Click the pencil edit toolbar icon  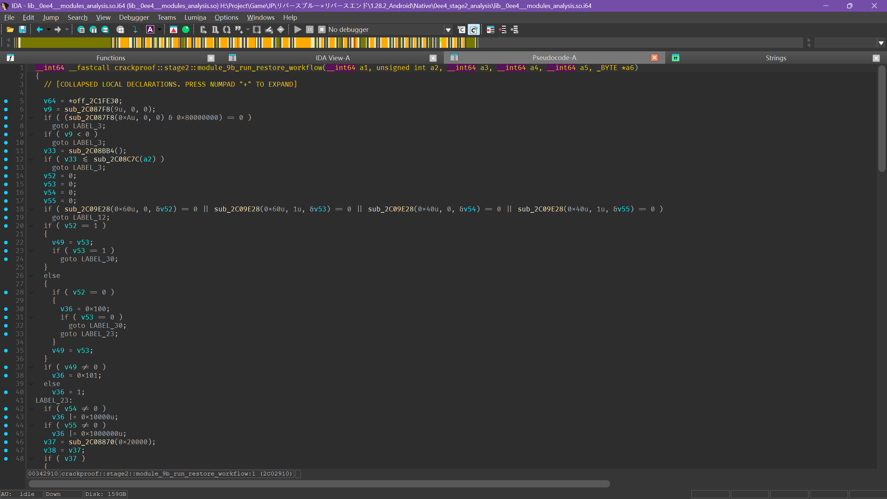point(269,30)
